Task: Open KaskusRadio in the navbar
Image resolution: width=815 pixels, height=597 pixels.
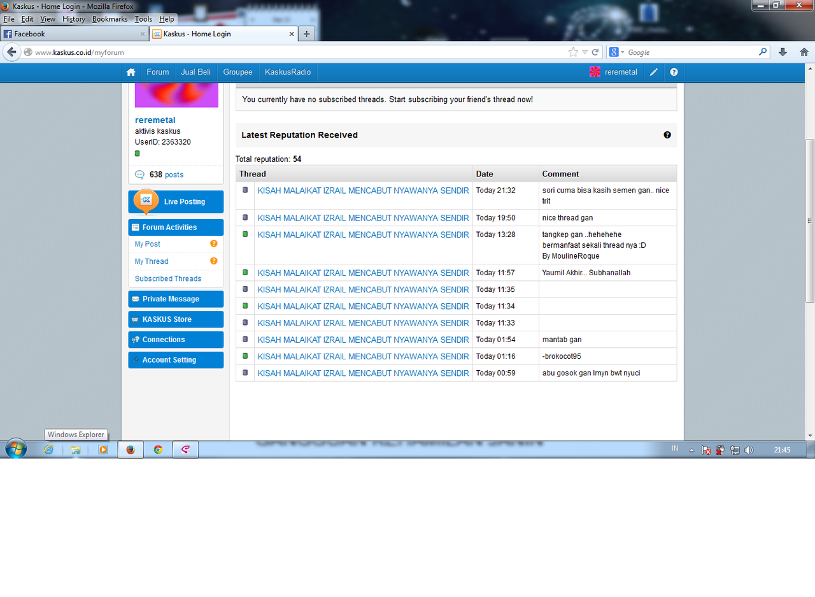Action: click(288, 72)
